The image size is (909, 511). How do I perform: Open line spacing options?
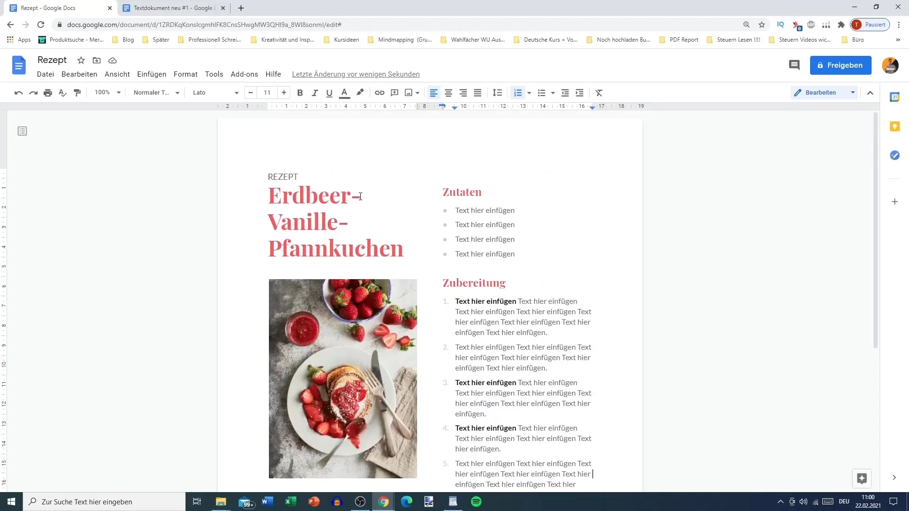point(497,93)
